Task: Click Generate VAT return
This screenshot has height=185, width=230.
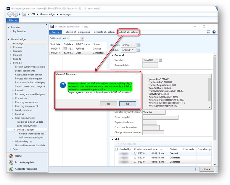Action: [104, 32]
